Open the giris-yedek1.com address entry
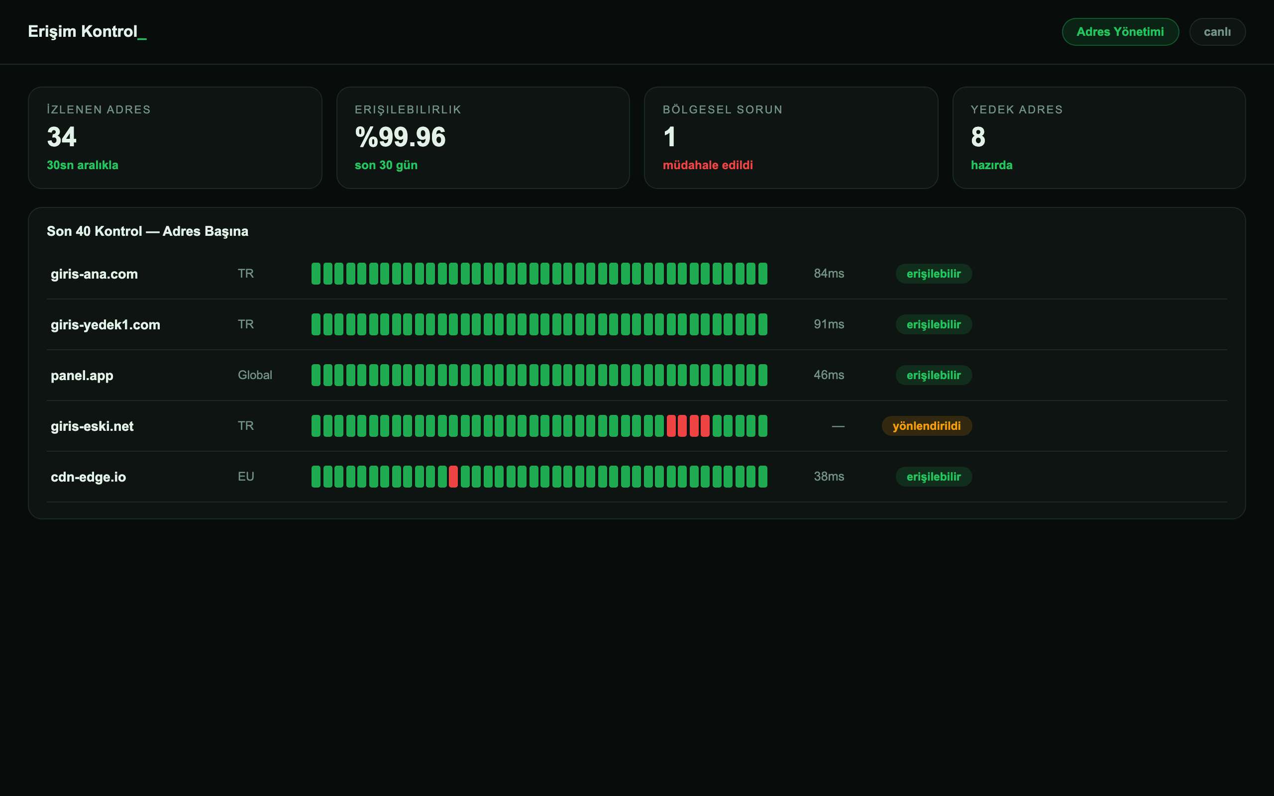The image size is (1274, 796). coord(637,324)
